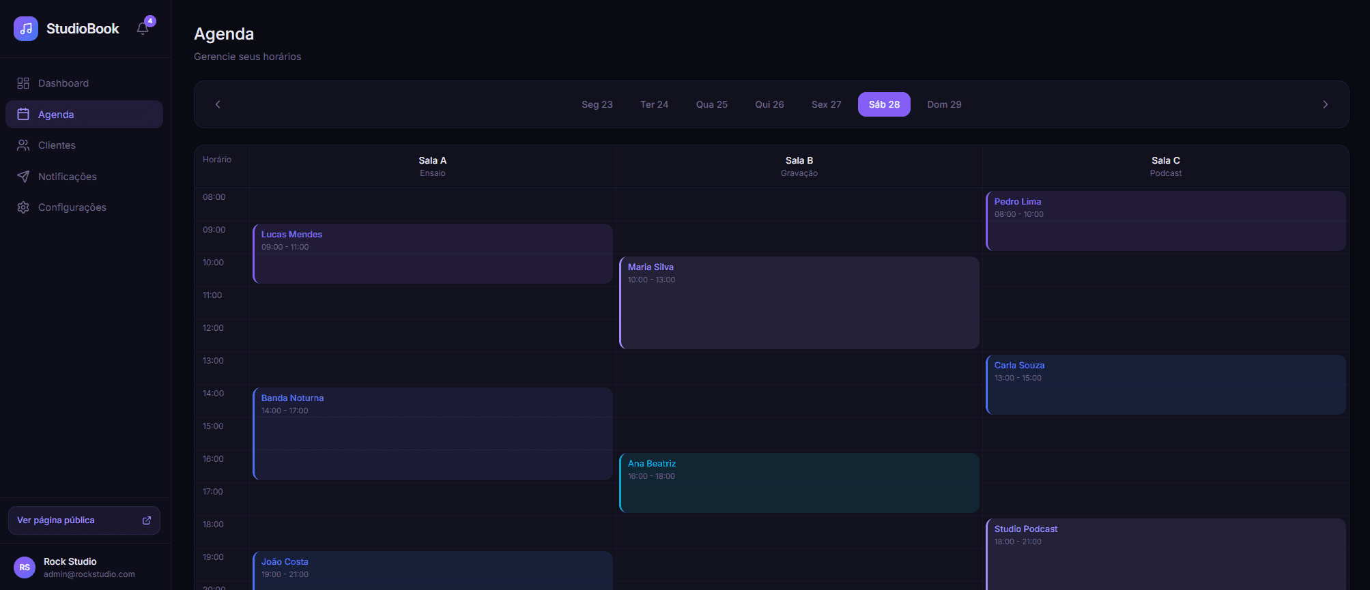Viewport: 1370px width, 590px height.
Task: Click the Sex 27 day tab
Action: (826, 104)
